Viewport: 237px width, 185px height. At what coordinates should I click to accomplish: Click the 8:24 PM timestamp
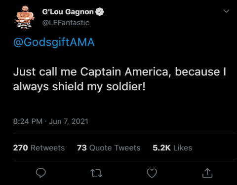pyautogui.click(x=28, y=121)
